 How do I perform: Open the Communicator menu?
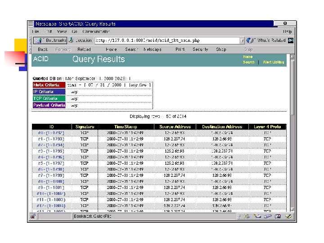pos(96,31)
